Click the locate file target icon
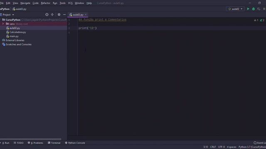This screenshot has height=149, width=266. [47, 15]
